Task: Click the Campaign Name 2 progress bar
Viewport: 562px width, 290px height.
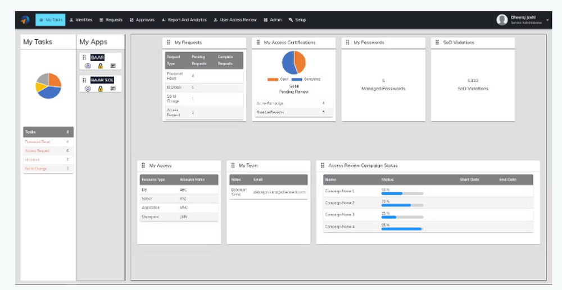Action: [x=402, y=205]
